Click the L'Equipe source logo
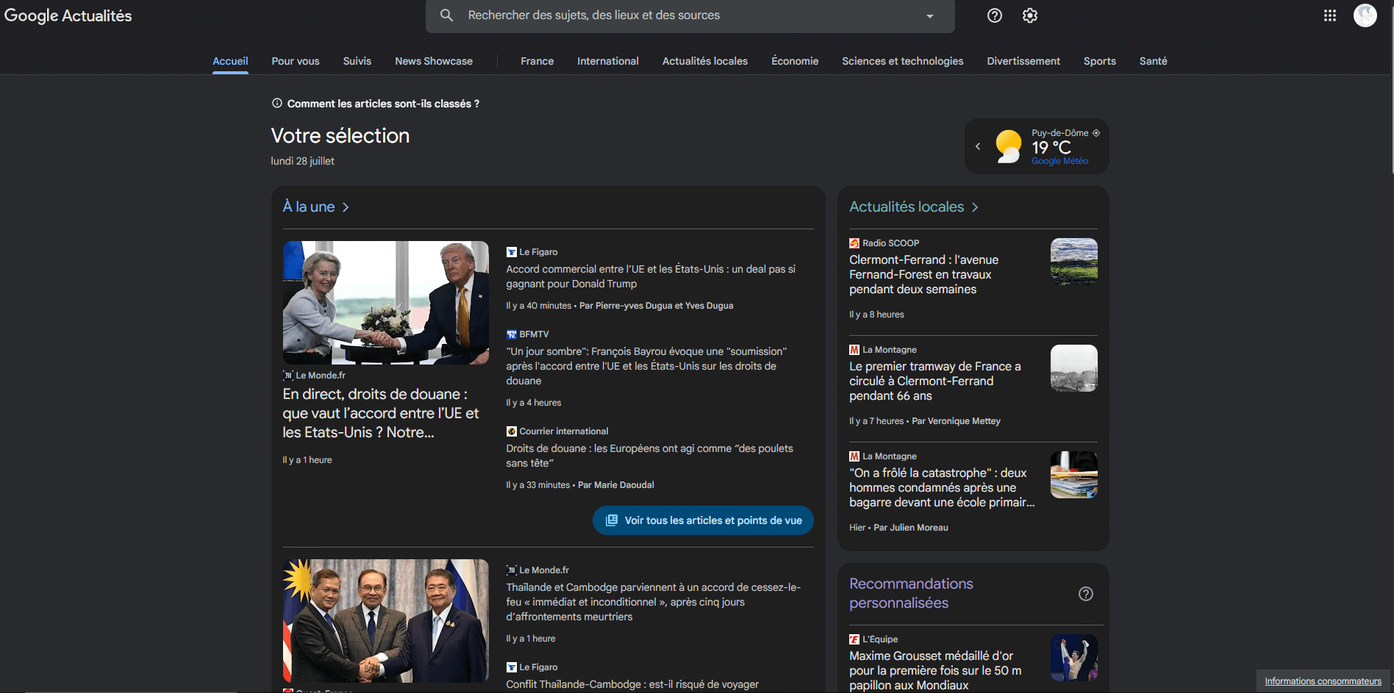This screenshot has height=693, width=1394. pos(854,639)
